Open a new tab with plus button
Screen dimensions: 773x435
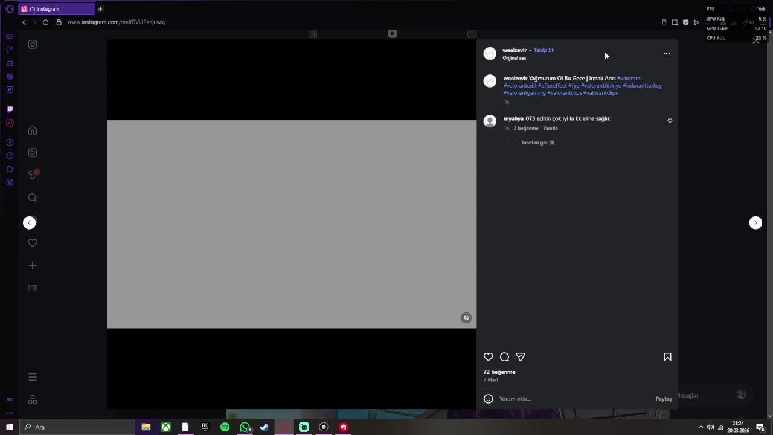click(x=100, y=9)
